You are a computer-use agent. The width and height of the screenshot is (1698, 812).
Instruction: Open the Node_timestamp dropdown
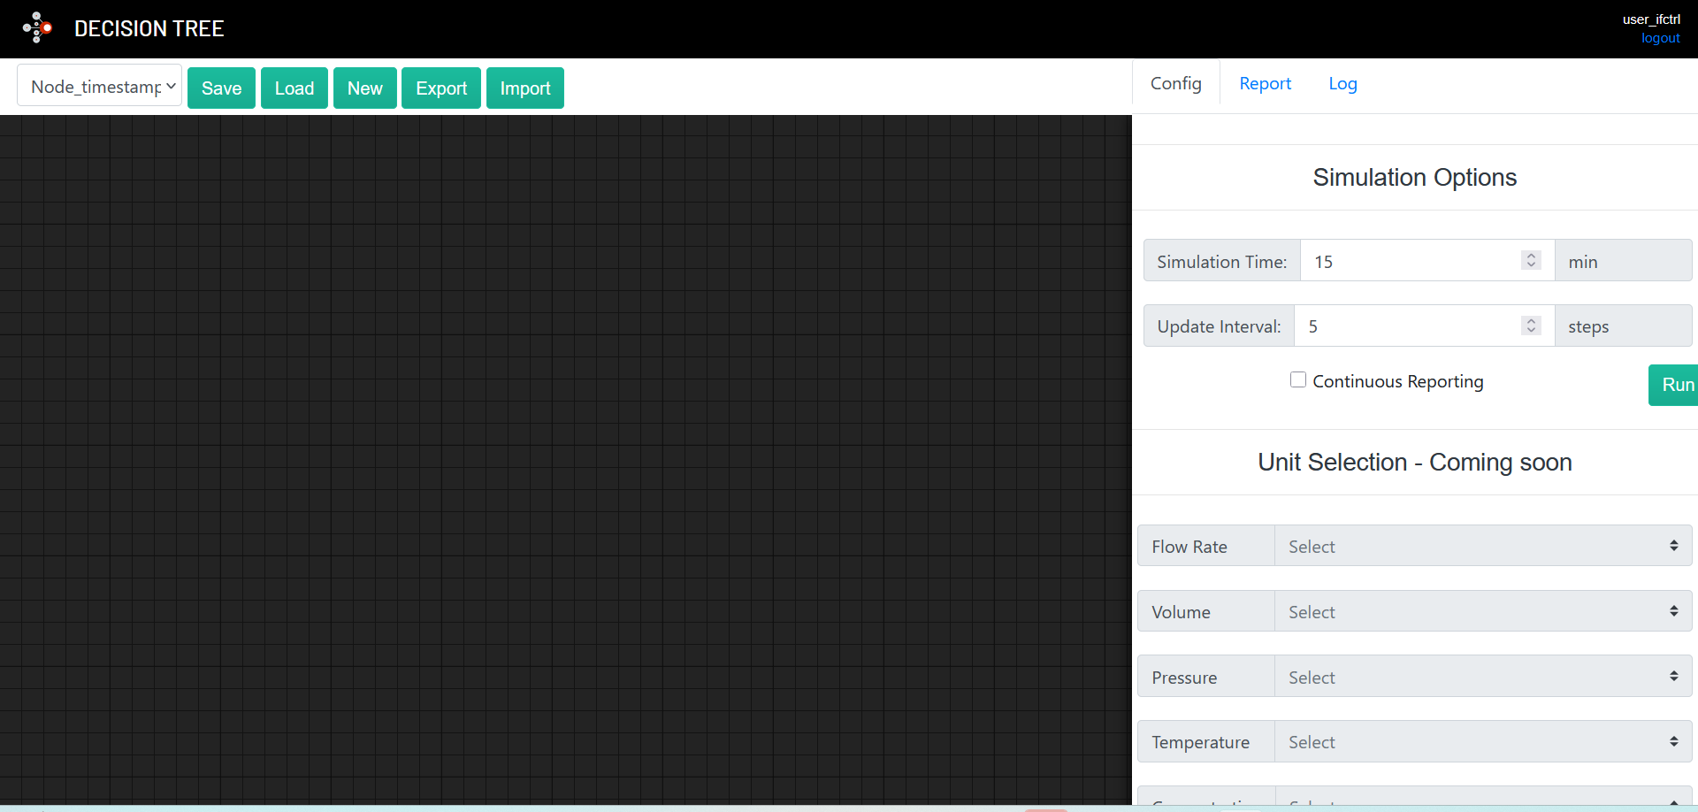coord(100,86)
